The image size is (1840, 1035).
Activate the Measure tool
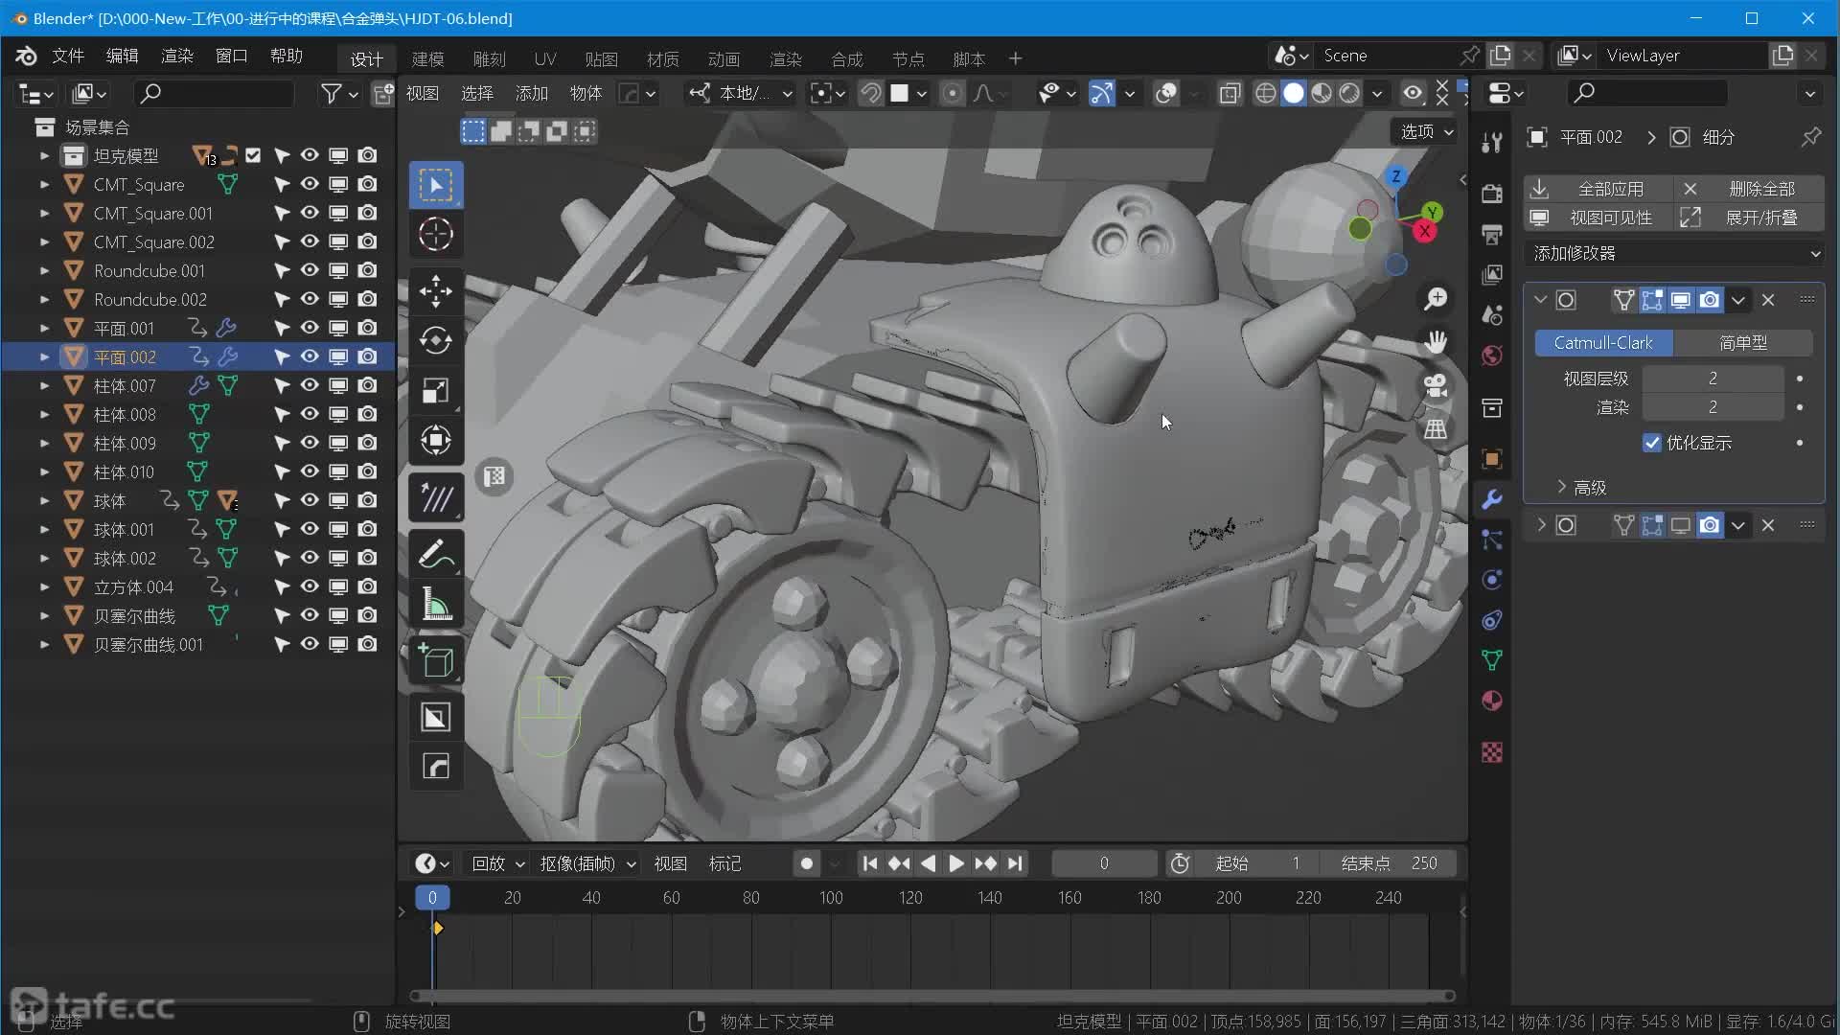436,605
